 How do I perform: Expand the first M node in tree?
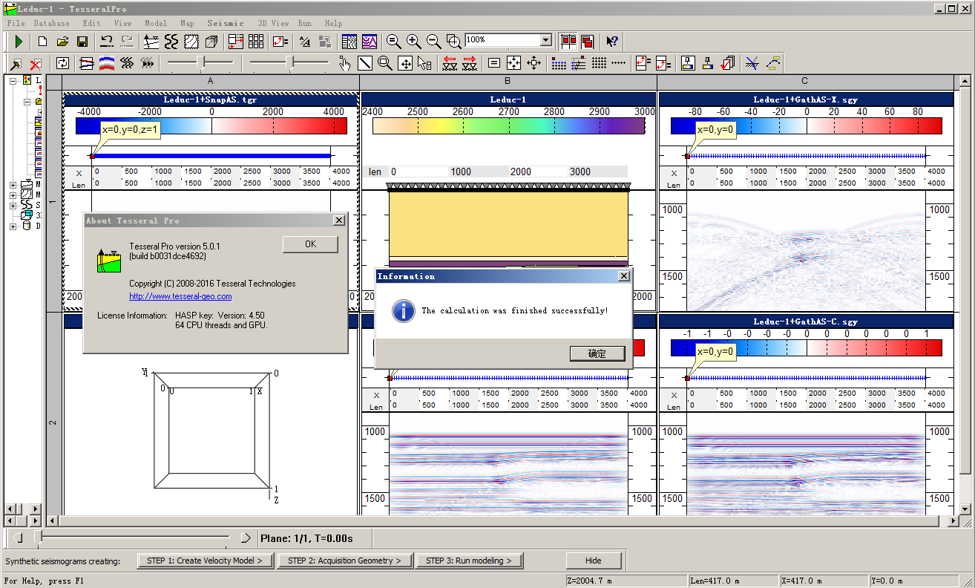click(x=13, y=184)
